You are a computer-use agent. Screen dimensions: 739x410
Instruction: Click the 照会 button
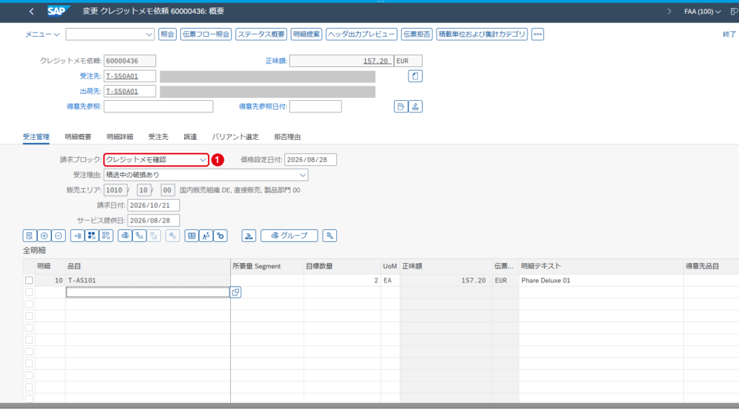tap(167, 35)
